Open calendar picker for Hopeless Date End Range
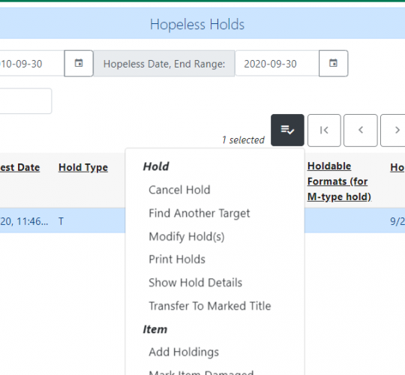 pyautogui.click(x=333, y=63)
